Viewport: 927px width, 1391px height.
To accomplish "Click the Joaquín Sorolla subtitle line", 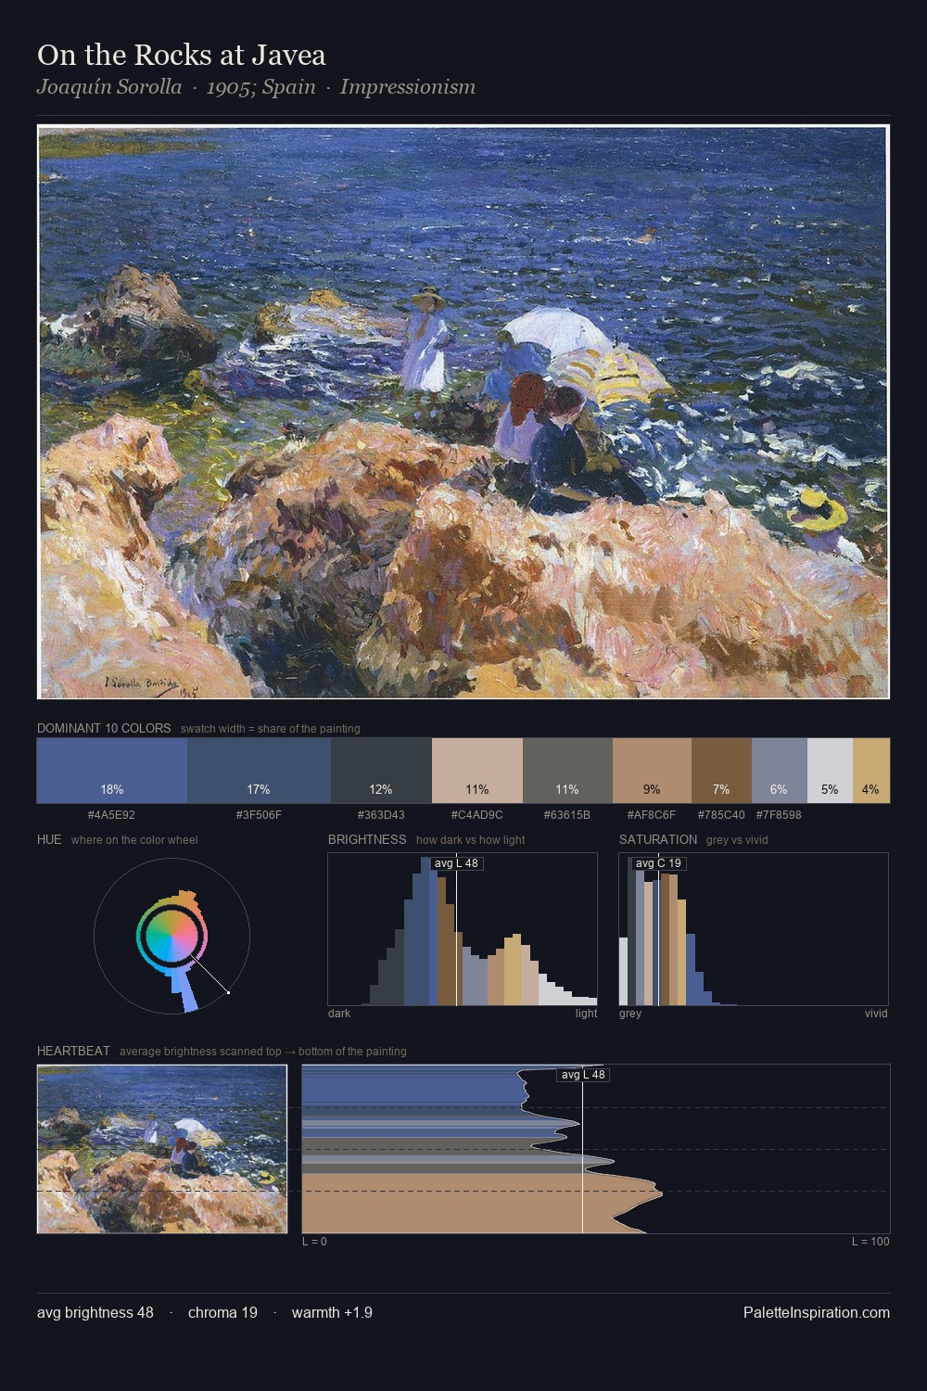I will tap(256, 87).
